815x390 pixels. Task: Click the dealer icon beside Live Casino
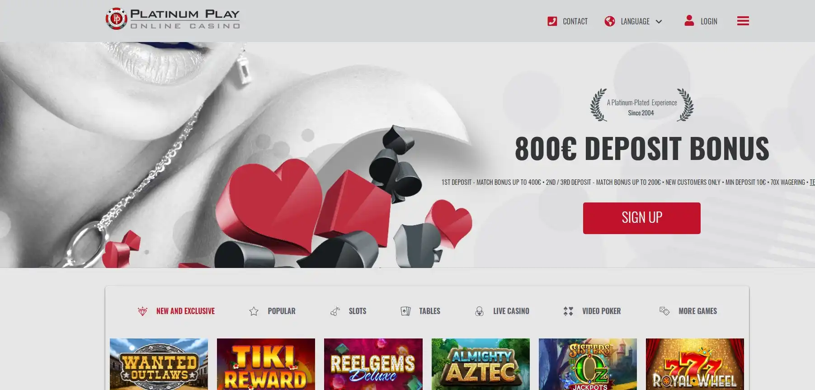[x=479, y=311]
